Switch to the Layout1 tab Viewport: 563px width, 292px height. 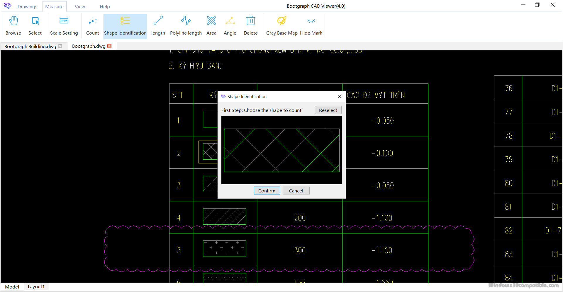point(36,287)
